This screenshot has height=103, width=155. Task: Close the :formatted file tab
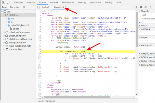pyautogui.click(x=66, y=7)
